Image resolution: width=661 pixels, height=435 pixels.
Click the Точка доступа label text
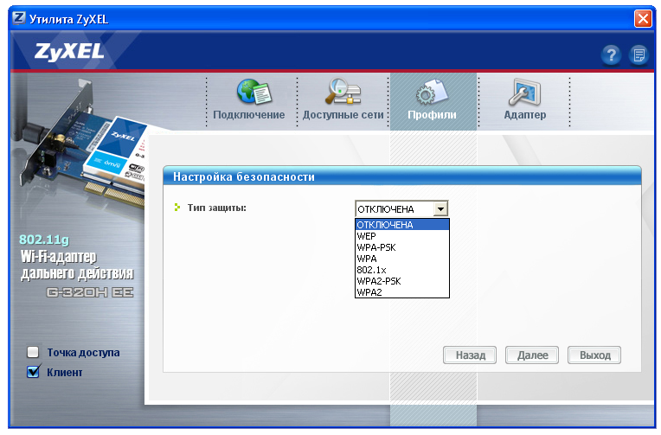[83, 352]
